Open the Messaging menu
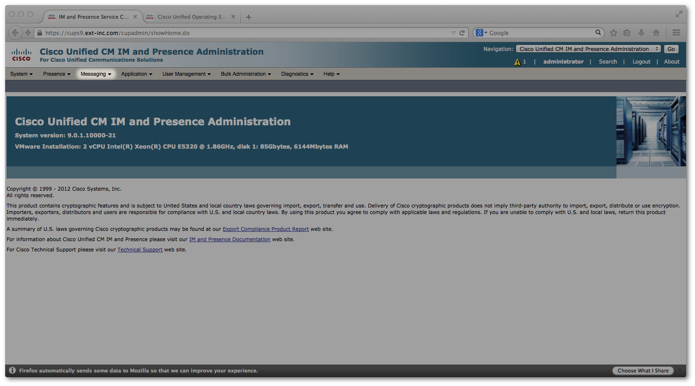The height and width of the screenshot is (386, 695). click(96, 74)
